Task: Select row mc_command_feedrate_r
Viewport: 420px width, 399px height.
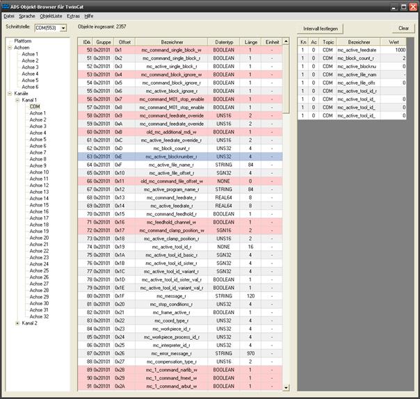Action: click(180, 197)
